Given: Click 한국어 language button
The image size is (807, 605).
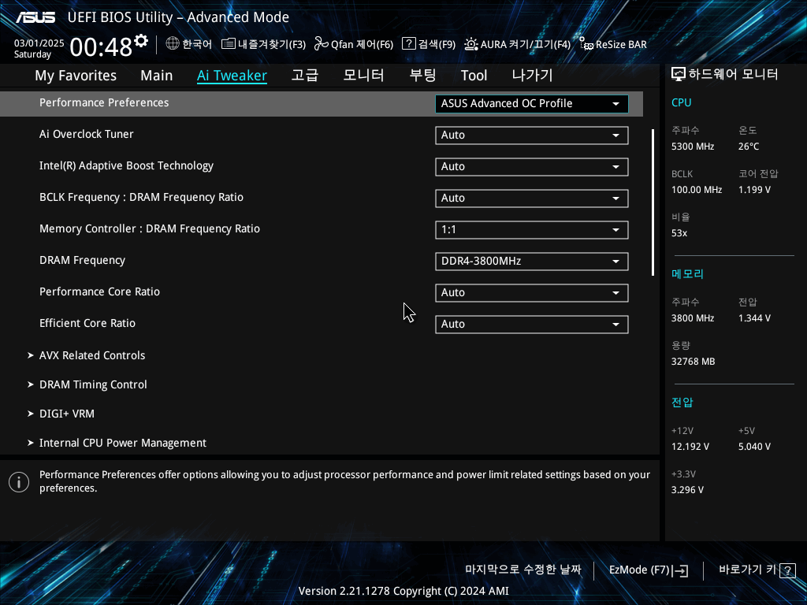Looking at the screenshot, I should (x=189, y=44).
